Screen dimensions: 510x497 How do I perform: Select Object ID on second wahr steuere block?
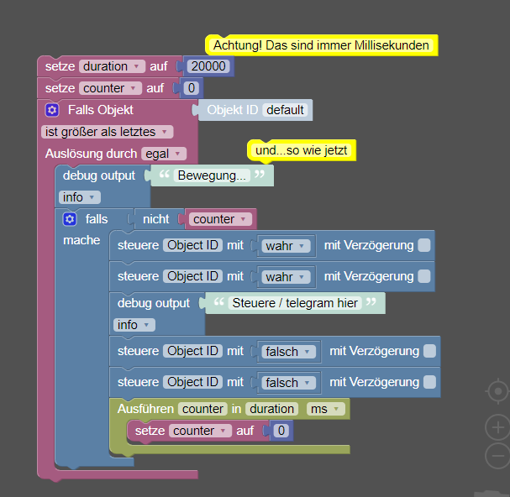click(x=192, y=276)
